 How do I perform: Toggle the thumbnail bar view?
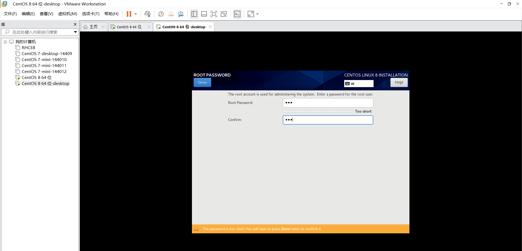204,14
